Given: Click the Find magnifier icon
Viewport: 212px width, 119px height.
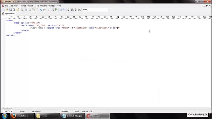Looking at the screenshot, I should tap(49, 10).
